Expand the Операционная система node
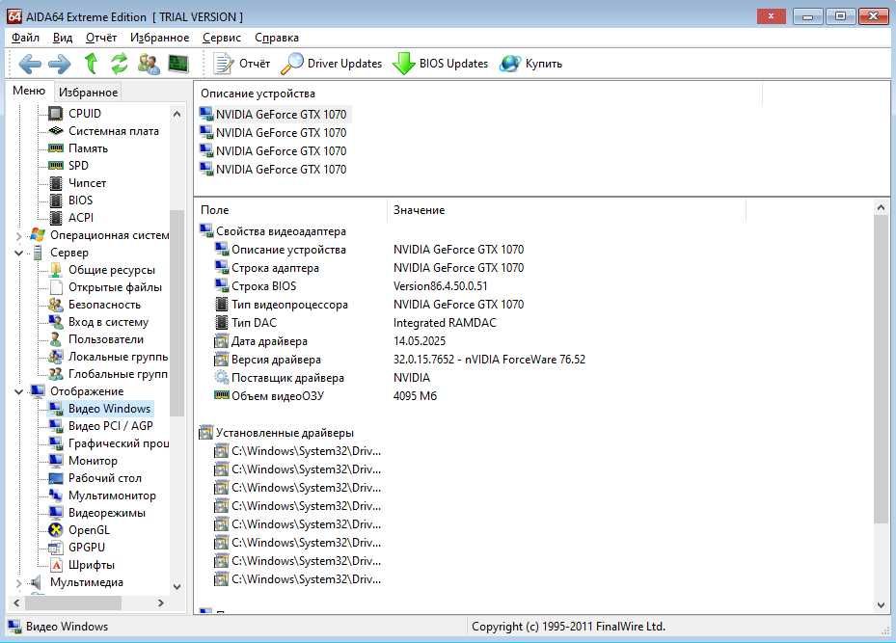This screenshot has width=896, height=643. (x=19, y=235)
